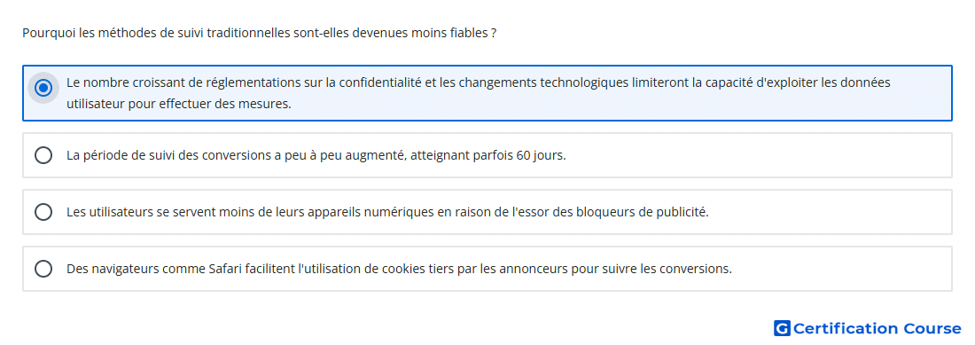The width and height of the screenshot is (975, 345).
Task: Select the radio for the 60 jours answer
Action: pyautogui.click(x=43, y=155)
